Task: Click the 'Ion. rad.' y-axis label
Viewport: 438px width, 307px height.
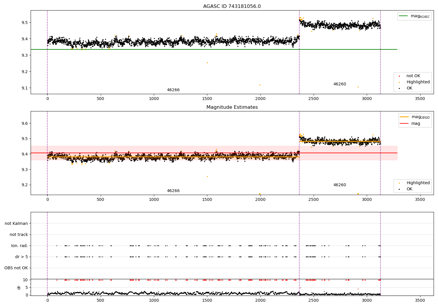Action: click(20, 246)
